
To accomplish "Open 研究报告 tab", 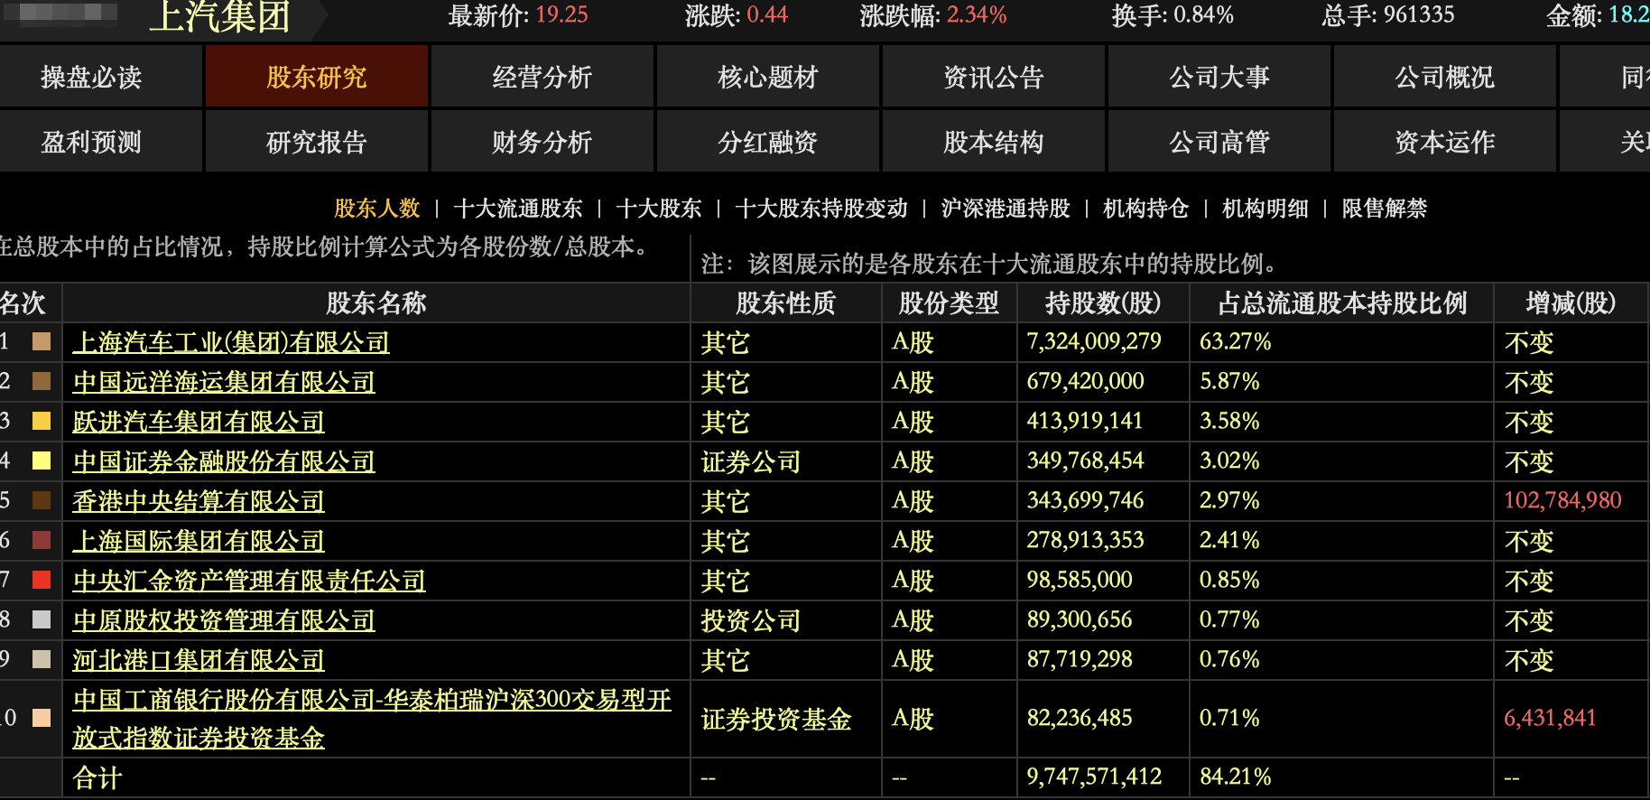I will pyautogui.click(x=317, y=142).
